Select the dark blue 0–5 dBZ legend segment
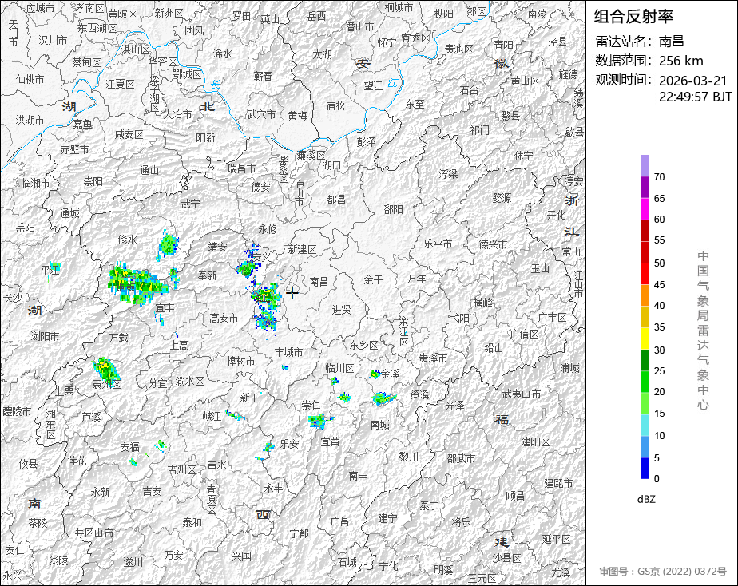738x586 pixels. coord(645,469)
